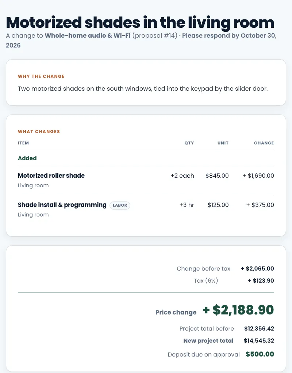Click 'Whole-home audio & Wi-Fi' proposal name
The image size is (292, 373).
click(x=88, y=36)
